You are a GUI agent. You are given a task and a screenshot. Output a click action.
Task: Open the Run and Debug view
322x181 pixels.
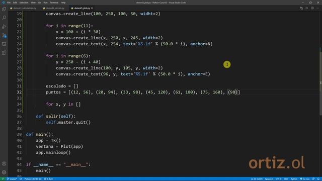pyautogui.click(x=4, y=27)
